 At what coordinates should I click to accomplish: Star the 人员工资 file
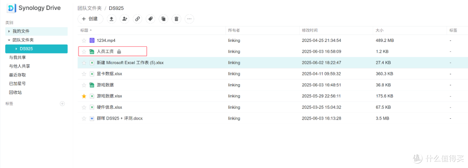point(84,51)
